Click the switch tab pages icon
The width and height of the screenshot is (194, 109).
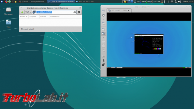pos(104,23)
